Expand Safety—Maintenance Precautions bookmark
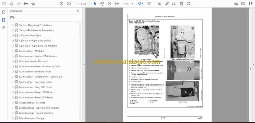Image resolution: width=255 pixels, height=123 pixels. [13, 30]
